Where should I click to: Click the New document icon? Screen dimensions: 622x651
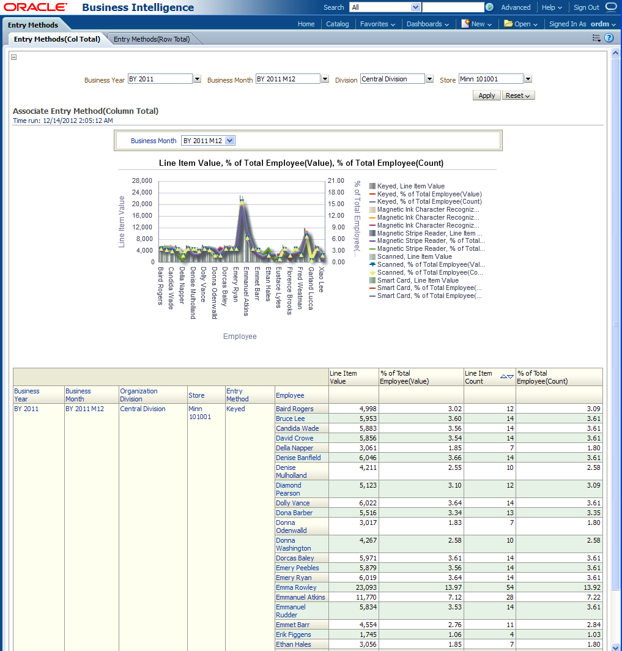[x=465, y=24]
